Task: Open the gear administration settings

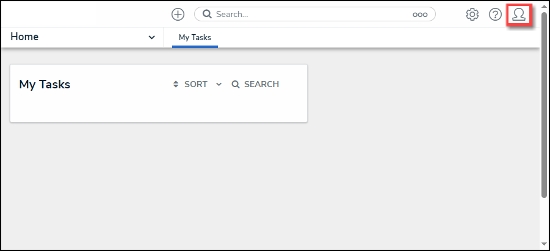Action: click(472, 14)
